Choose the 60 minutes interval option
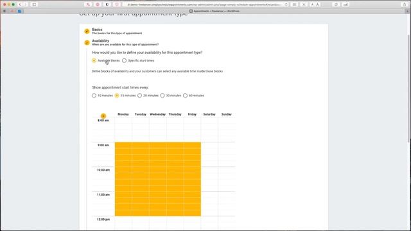The image size is (411, 231). (185, 96)
